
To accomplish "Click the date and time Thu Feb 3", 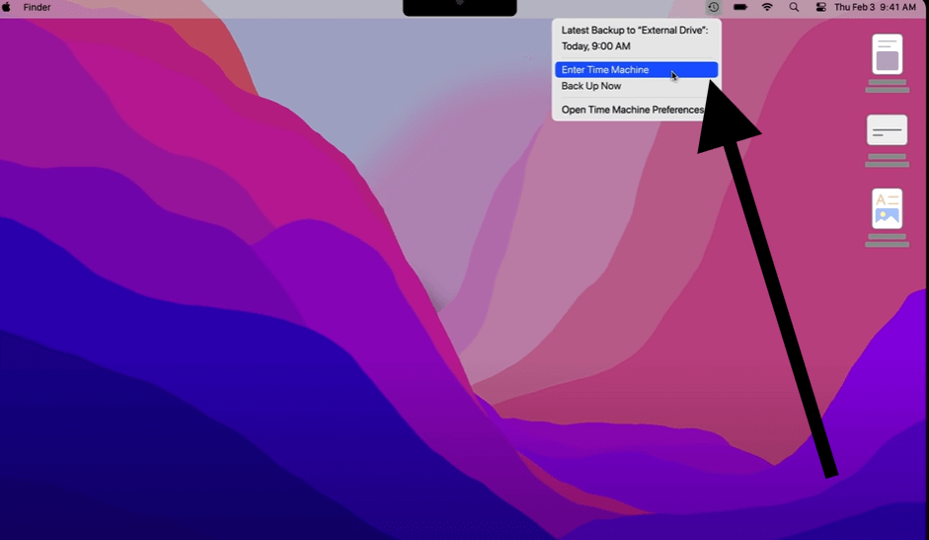I will [875, 7].
